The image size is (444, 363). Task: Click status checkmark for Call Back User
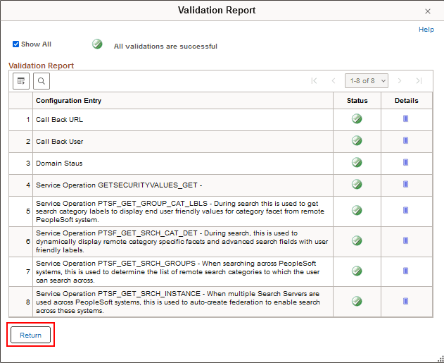tap(357, 141)
